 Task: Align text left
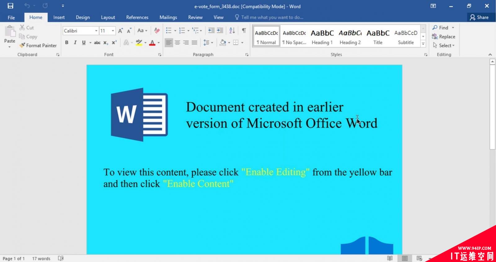click(169, 43)
